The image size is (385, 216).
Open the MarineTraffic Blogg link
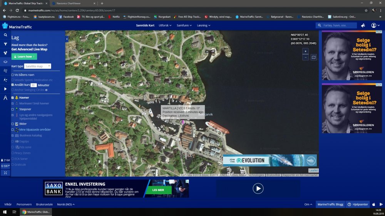pyautogui.click(x=330, y=204)
